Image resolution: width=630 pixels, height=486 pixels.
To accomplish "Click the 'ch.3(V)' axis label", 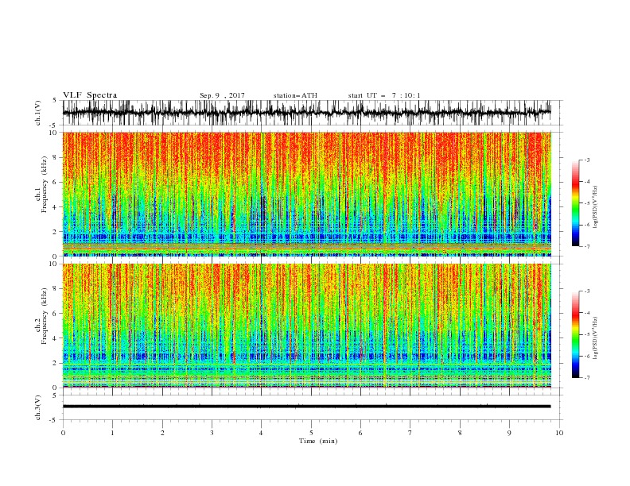I will [x=38, y=407].
